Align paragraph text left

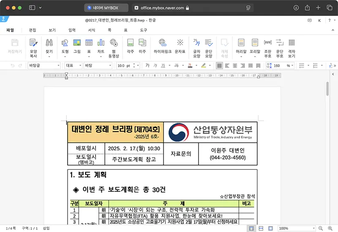click(x=227, y=66)
